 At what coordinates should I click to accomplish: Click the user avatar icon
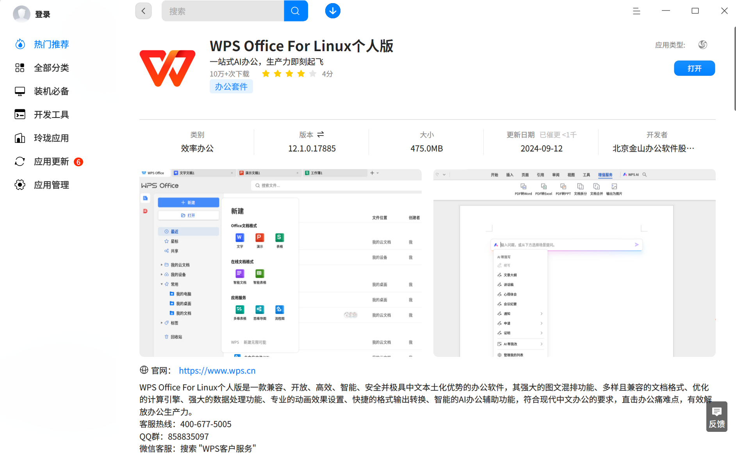[21, 14]
